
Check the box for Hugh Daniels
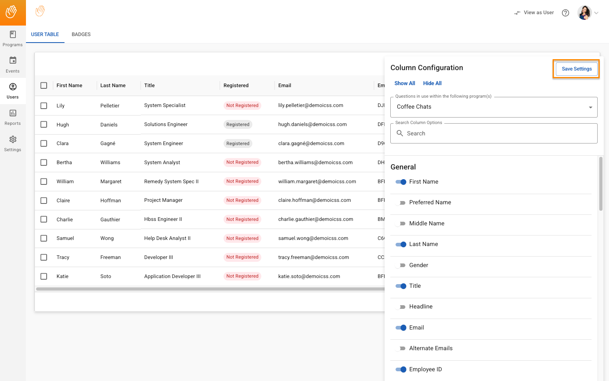(44, 124)
